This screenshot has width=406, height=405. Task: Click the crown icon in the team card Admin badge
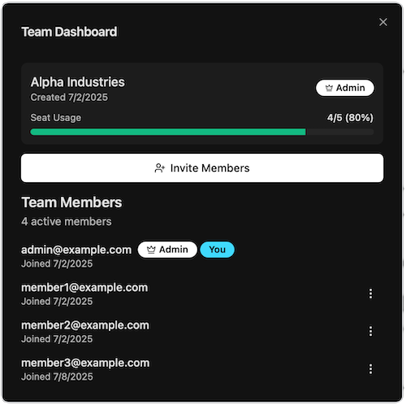pyautogui.click(x=329, y=88)
